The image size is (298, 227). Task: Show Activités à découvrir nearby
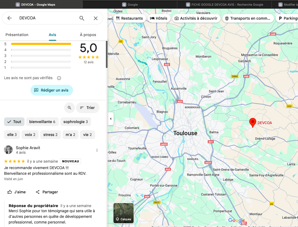[196, 18]
